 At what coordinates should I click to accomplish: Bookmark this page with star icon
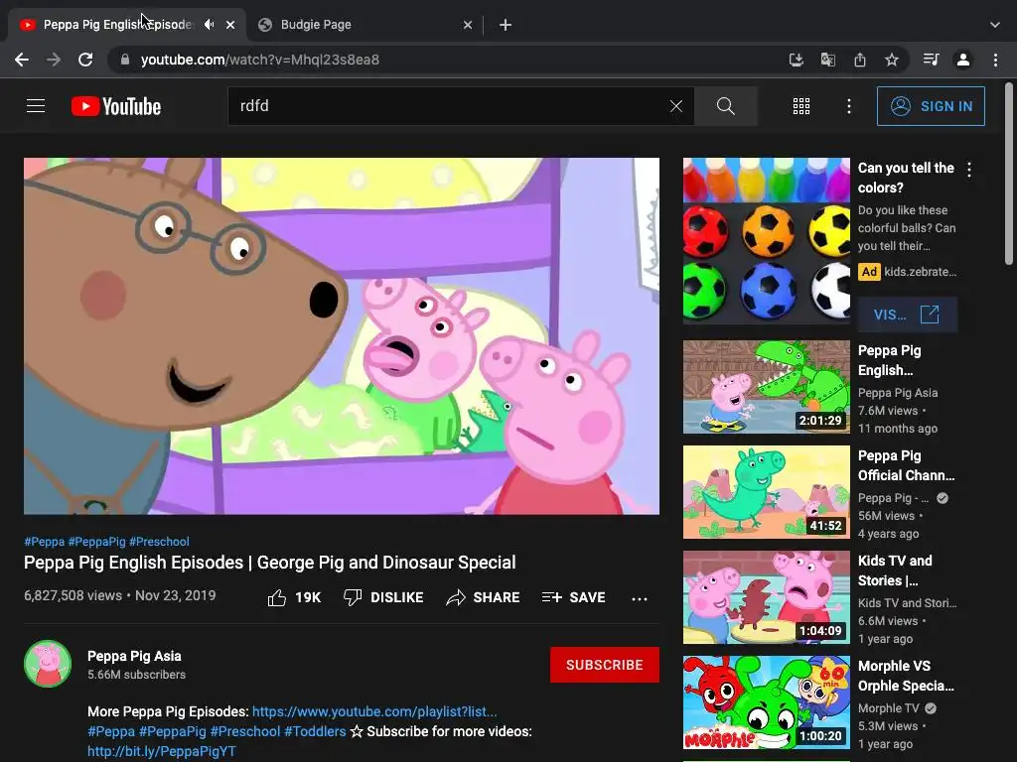892,60
